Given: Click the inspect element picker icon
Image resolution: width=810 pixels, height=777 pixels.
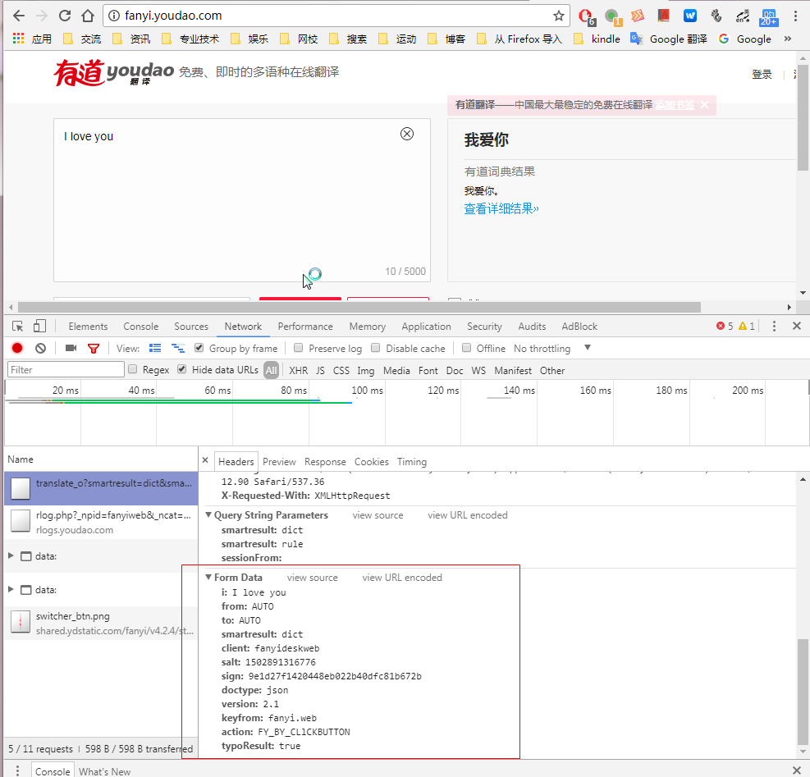Looking at the screenshot, I should point(18,327).
